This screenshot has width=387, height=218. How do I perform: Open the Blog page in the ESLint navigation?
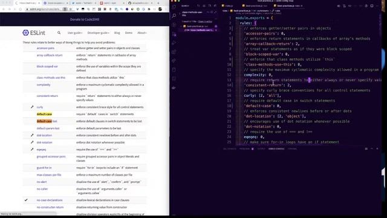[117, 33]
